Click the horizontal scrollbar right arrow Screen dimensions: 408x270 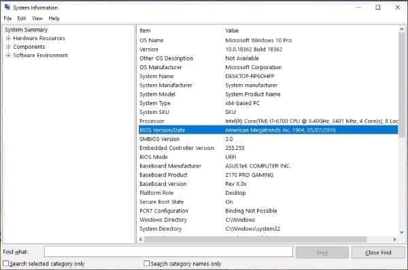(394, 239)
